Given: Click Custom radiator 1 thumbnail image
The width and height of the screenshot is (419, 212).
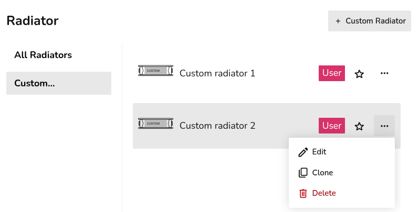Looking at the screenshot, I should [x=155, y=71].
